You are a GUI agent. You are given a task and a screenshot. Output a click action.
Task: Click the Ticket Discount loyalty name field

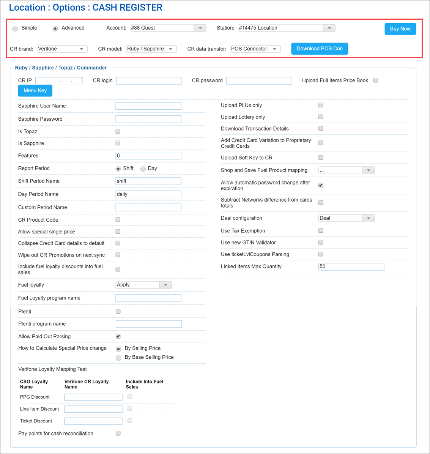pyautogui.click(x=93, y=421)
